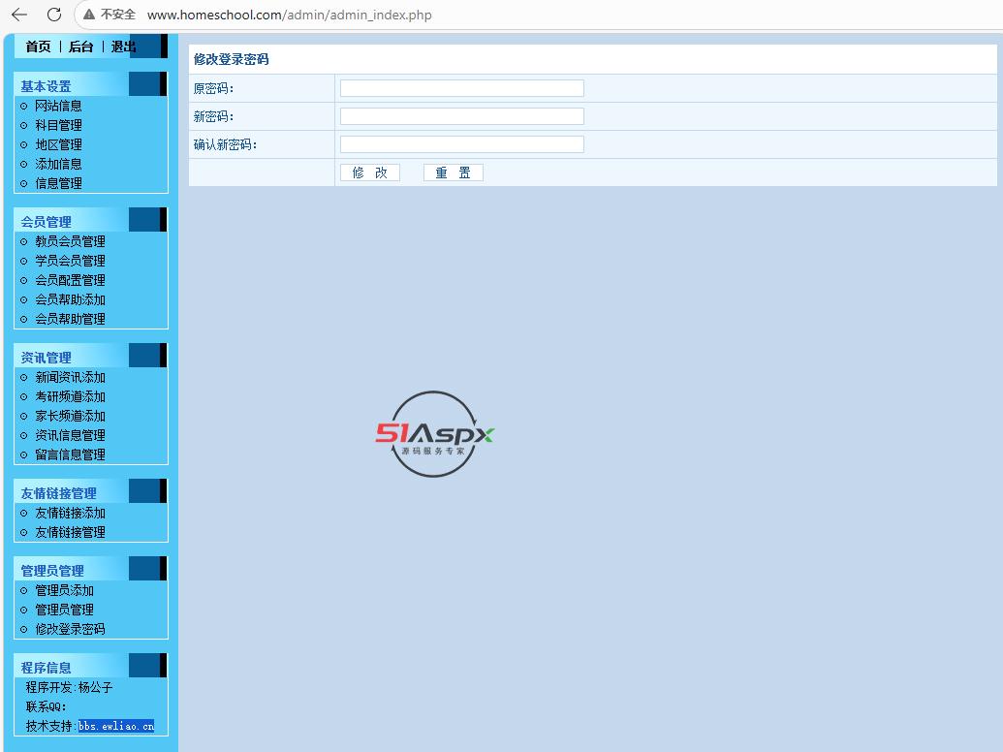Click the not-secure warning icon in address bar
This screenshot has width=1003, height=752.
pyautogui.click(x=89, y=15)
